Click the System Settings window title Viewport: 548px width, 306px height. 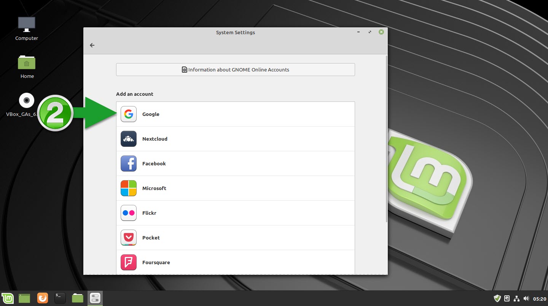(236, 33)
